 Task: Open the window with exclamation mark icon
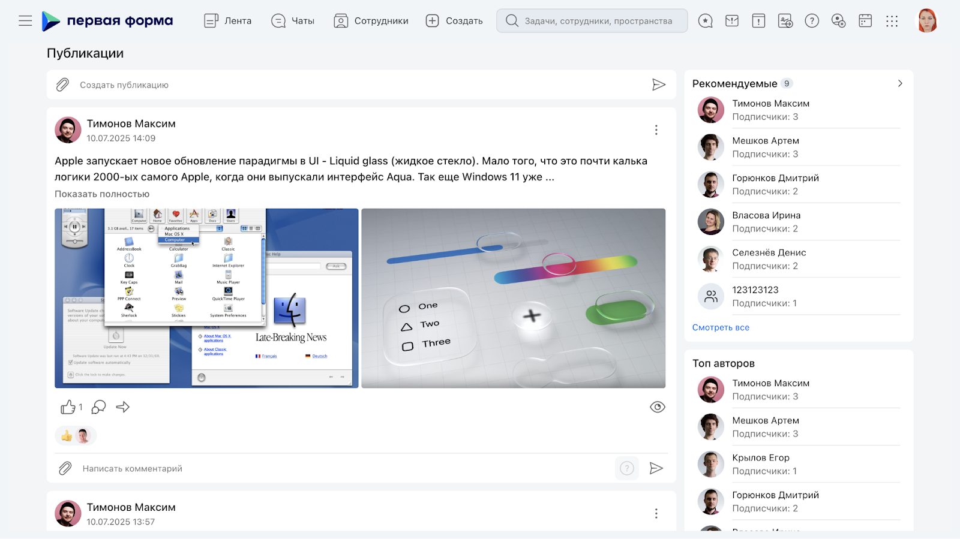pos(758,21)
